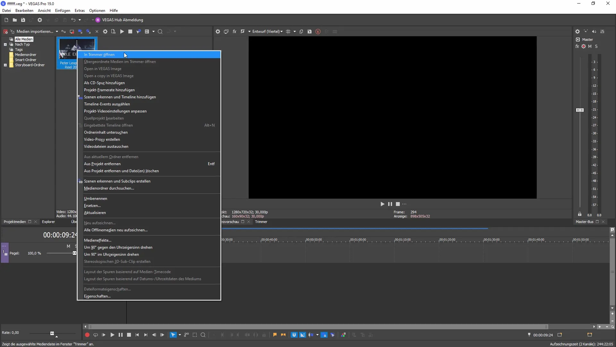
Task: Select the FX icon in preview panel
Action: pos(235,31)
